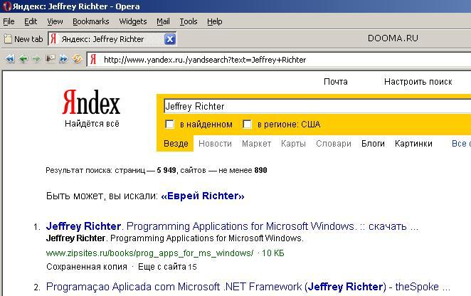Reload the page with the Reload icon

[x=77, y=60]
